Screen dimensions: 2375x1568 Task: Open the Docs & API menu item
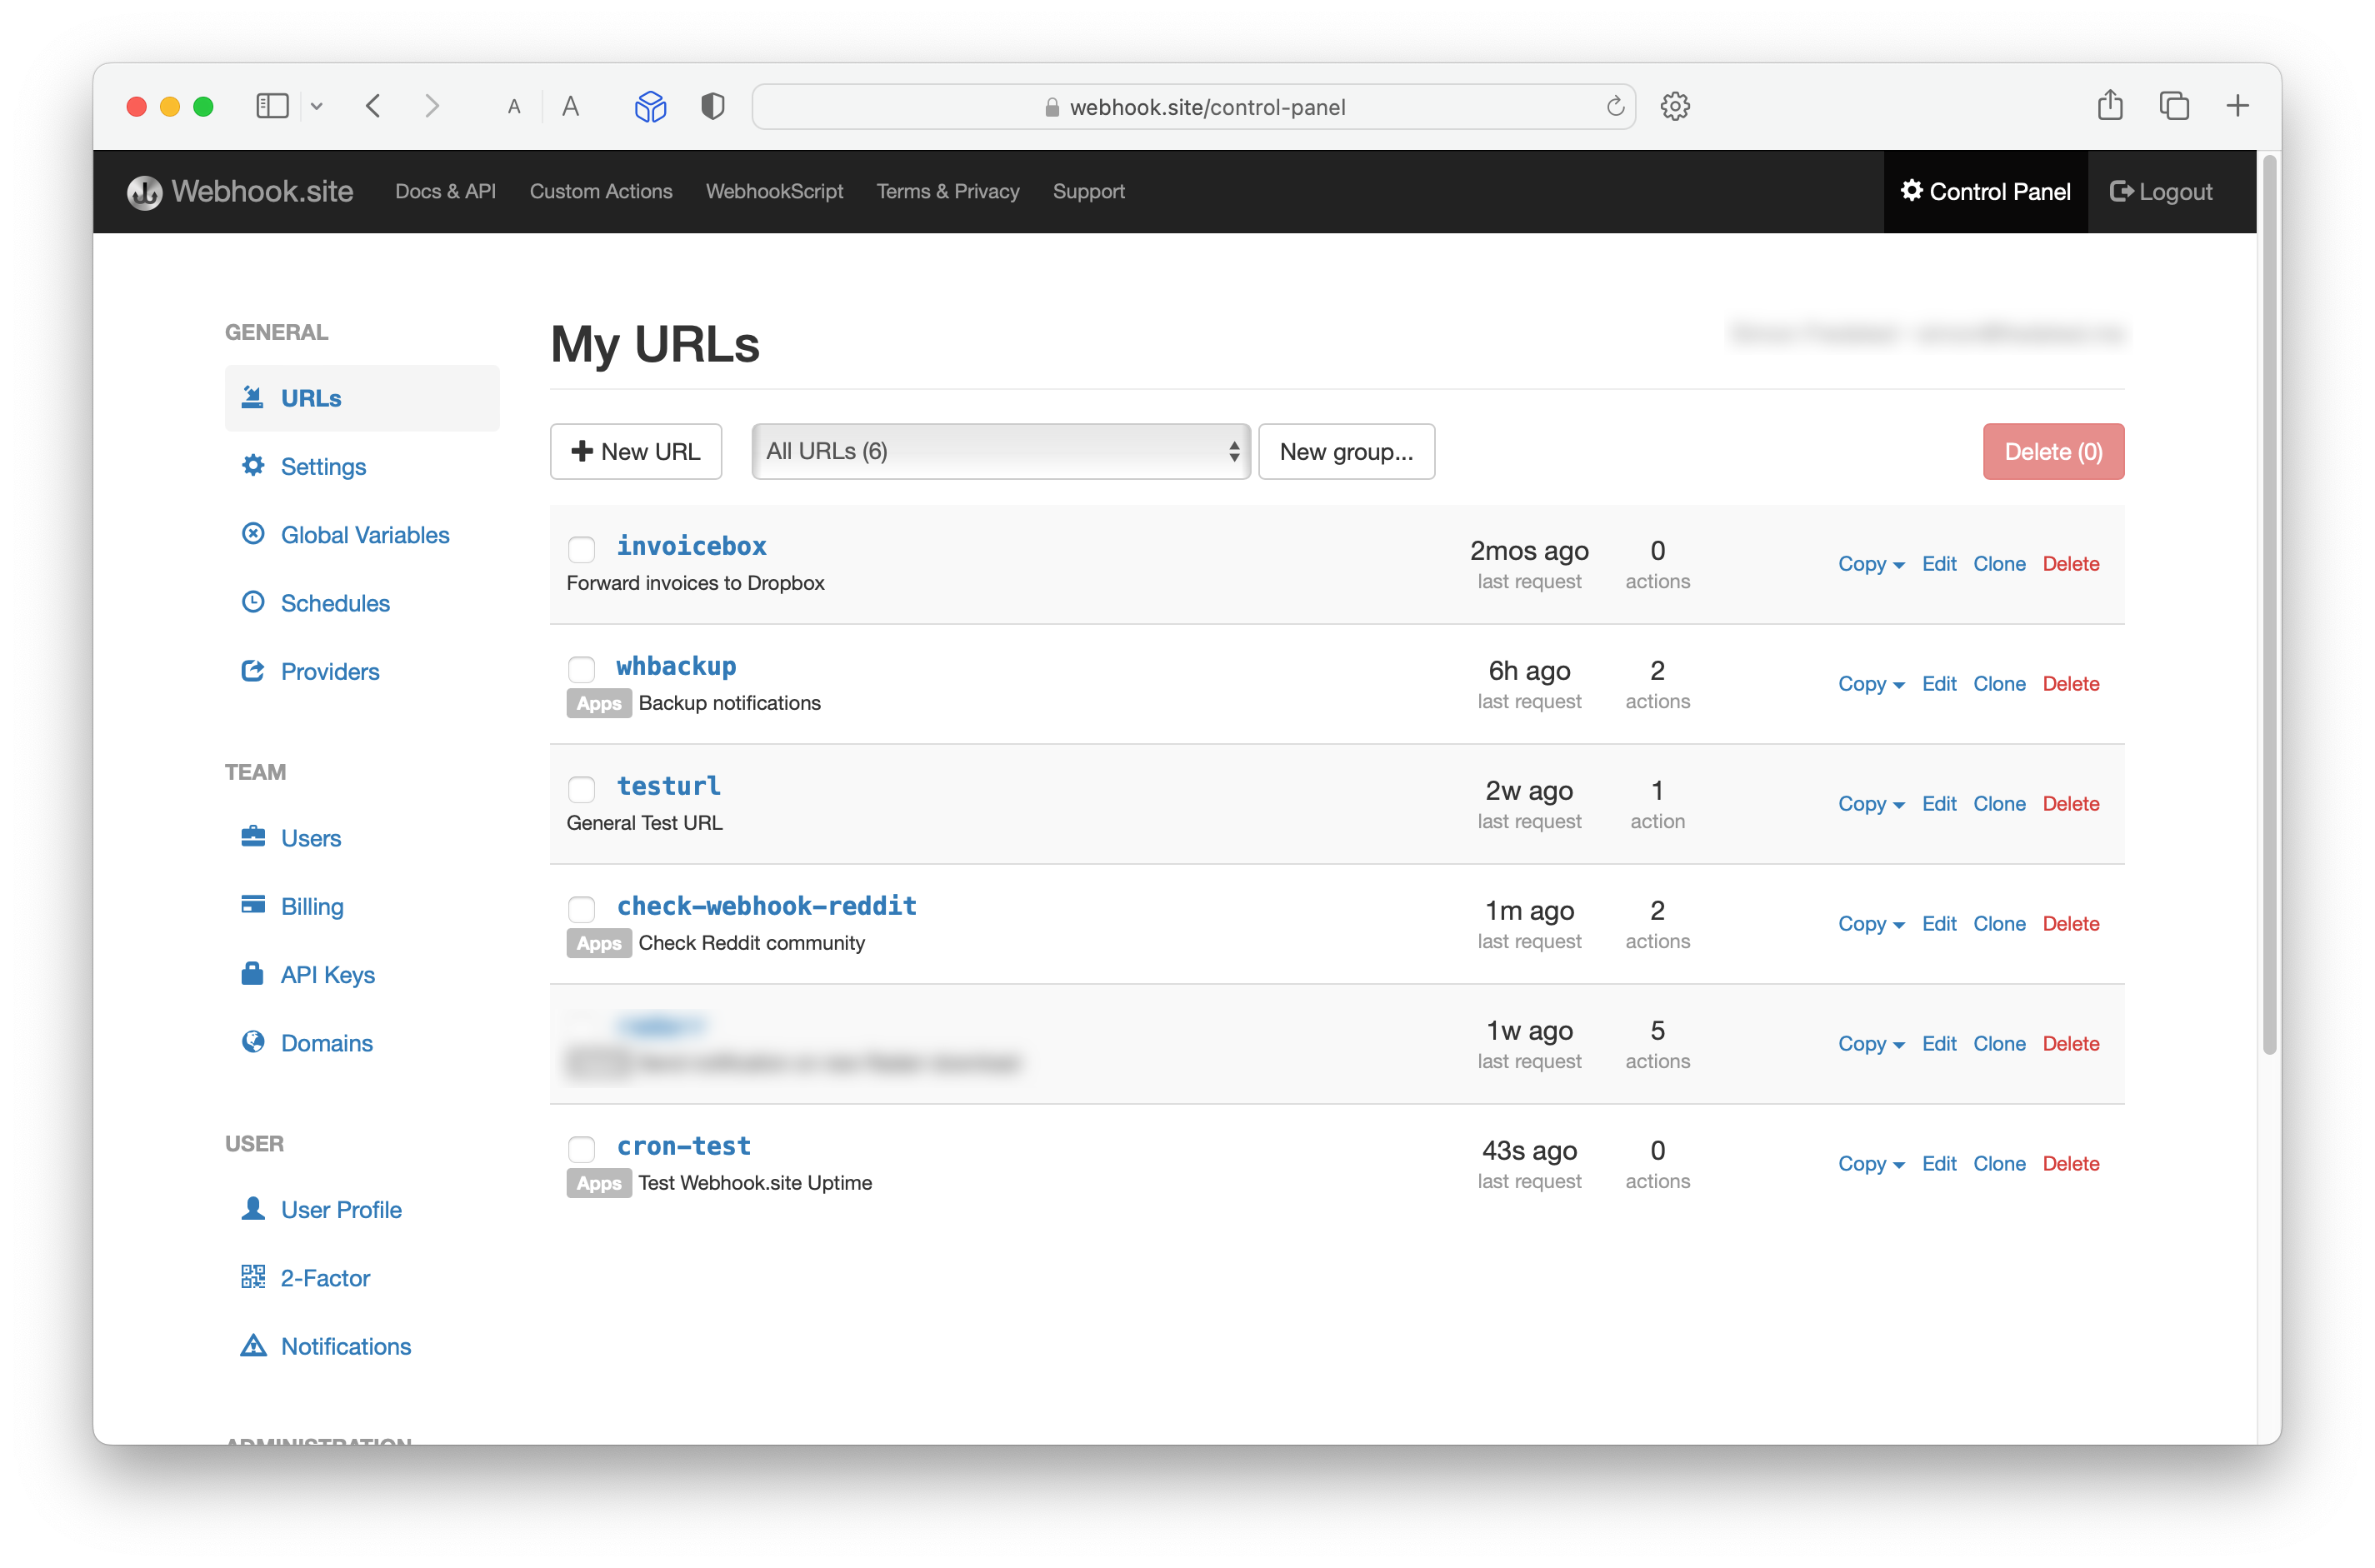(445, 191)
